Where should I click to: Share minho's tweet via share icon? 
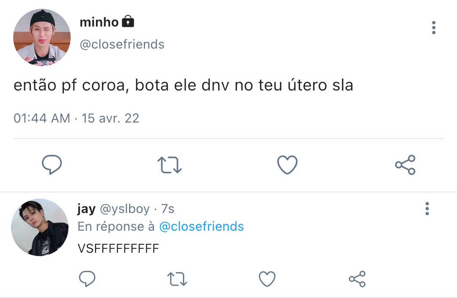(x=405, y=165)
